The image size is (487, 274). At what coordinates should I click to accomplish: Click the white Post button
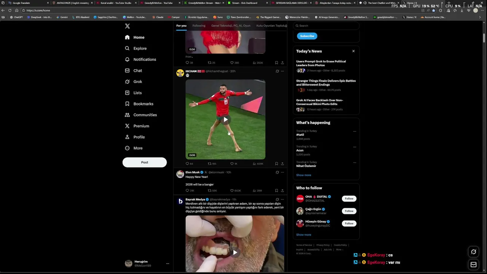145,162
